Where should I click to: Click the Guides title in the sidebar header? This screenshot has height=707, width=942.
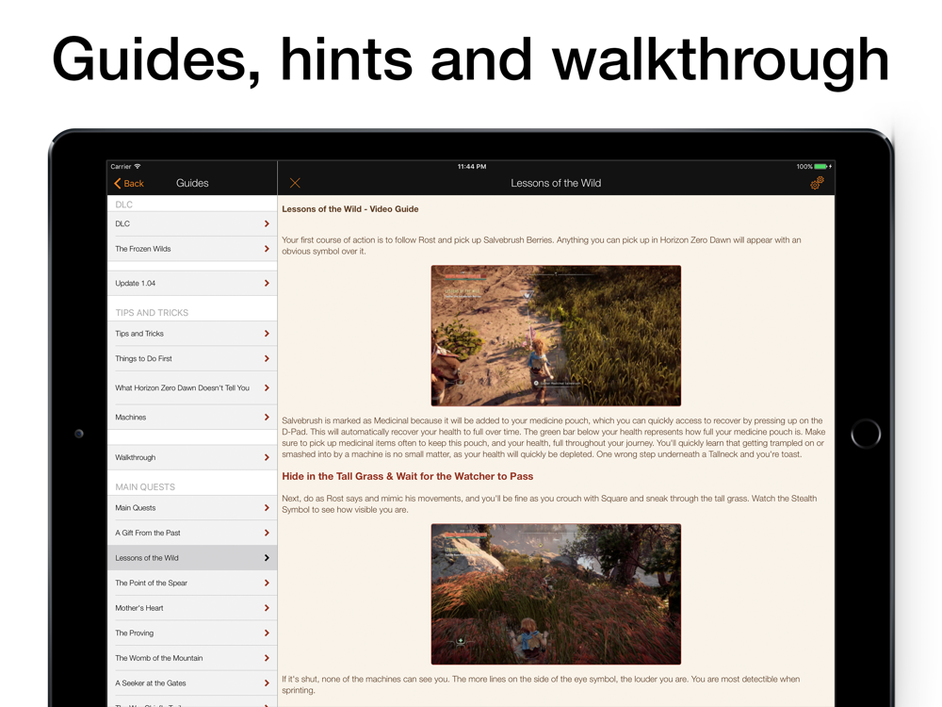192,184
